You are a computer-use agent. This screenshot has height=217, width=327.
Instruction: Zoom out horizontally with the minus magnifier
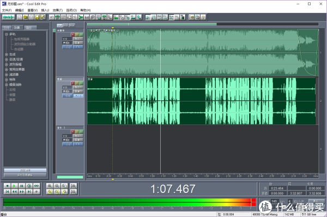coord(57,186)
